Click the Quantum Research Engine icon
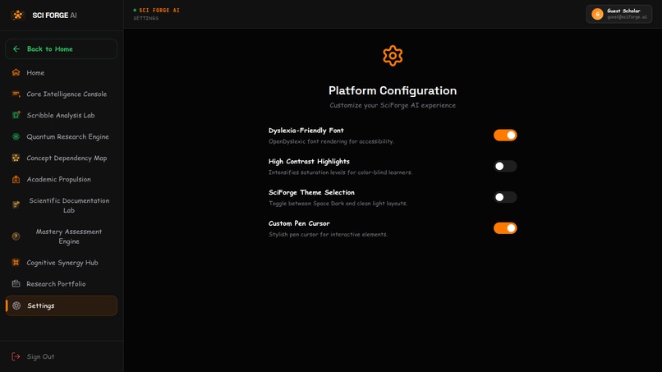 point(16,136)
